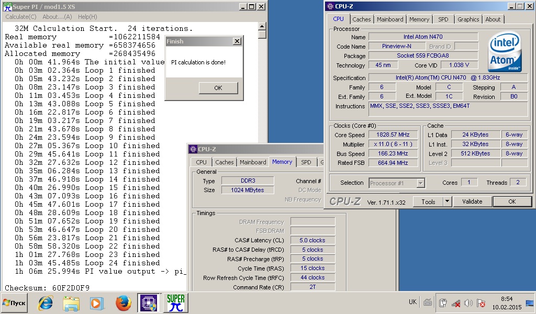Click the Rated FSB value 664.94 MHz
Screen dimensions: 536x314
pos(393,163)
